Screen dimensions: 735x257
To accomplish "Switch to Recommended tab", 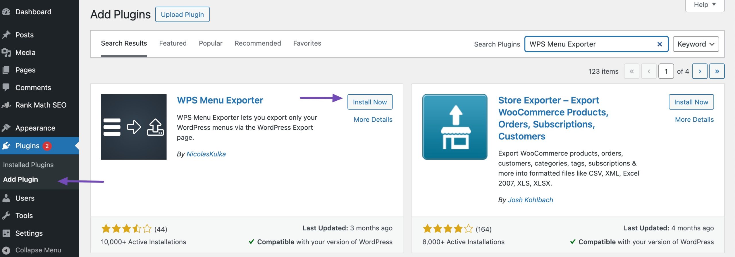I will click(x=258, y=43).
